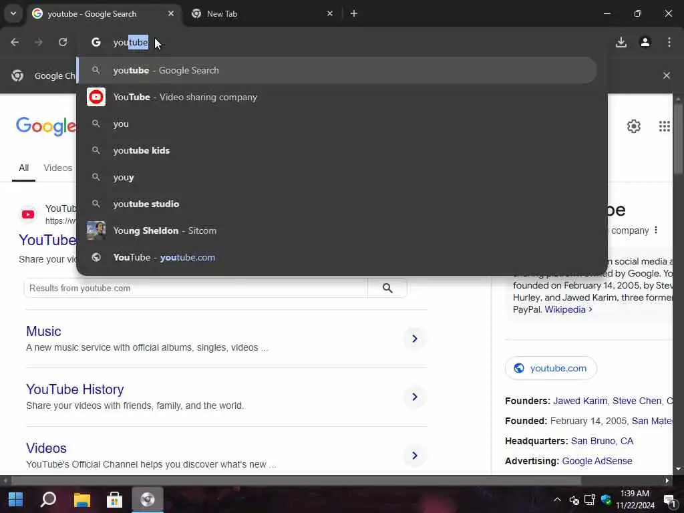
Task: Click the Chrome taskbar icon
Action: click(x=148, y=500)
